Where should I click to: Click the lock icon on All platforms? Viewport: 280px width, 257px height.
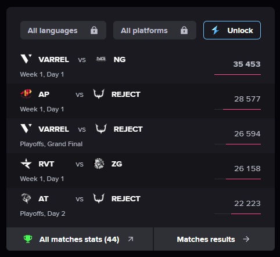tap(184, 30)
